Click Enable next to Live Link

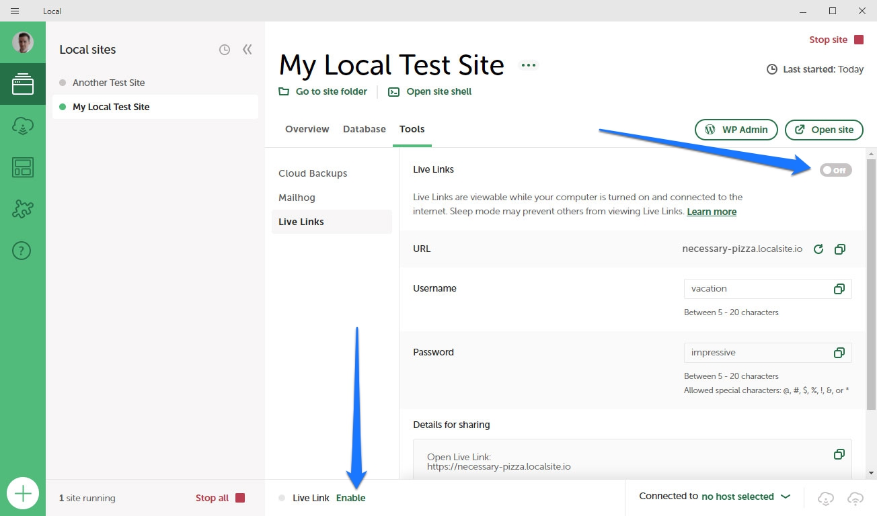[x=351, y=498]
